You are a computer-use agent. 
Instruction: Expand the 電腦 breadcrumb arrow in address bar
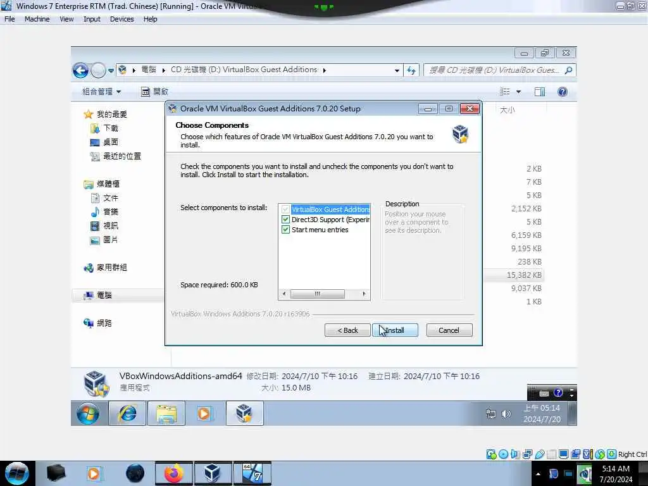click(x=164, y=70)
